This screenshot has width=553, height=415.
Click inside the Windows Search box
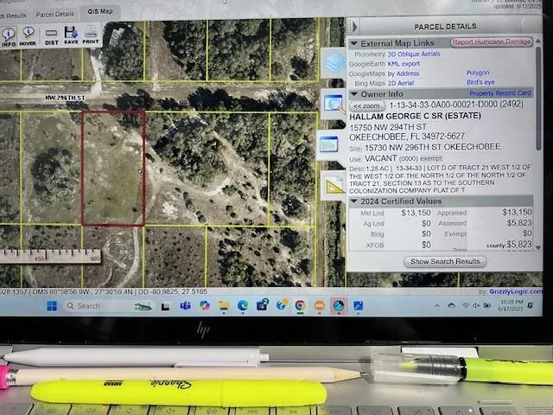click(x=109, y=306)
